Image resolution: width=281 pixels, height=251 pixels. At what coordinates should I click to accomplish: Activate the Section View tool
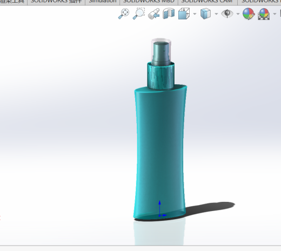pos(169,13)
